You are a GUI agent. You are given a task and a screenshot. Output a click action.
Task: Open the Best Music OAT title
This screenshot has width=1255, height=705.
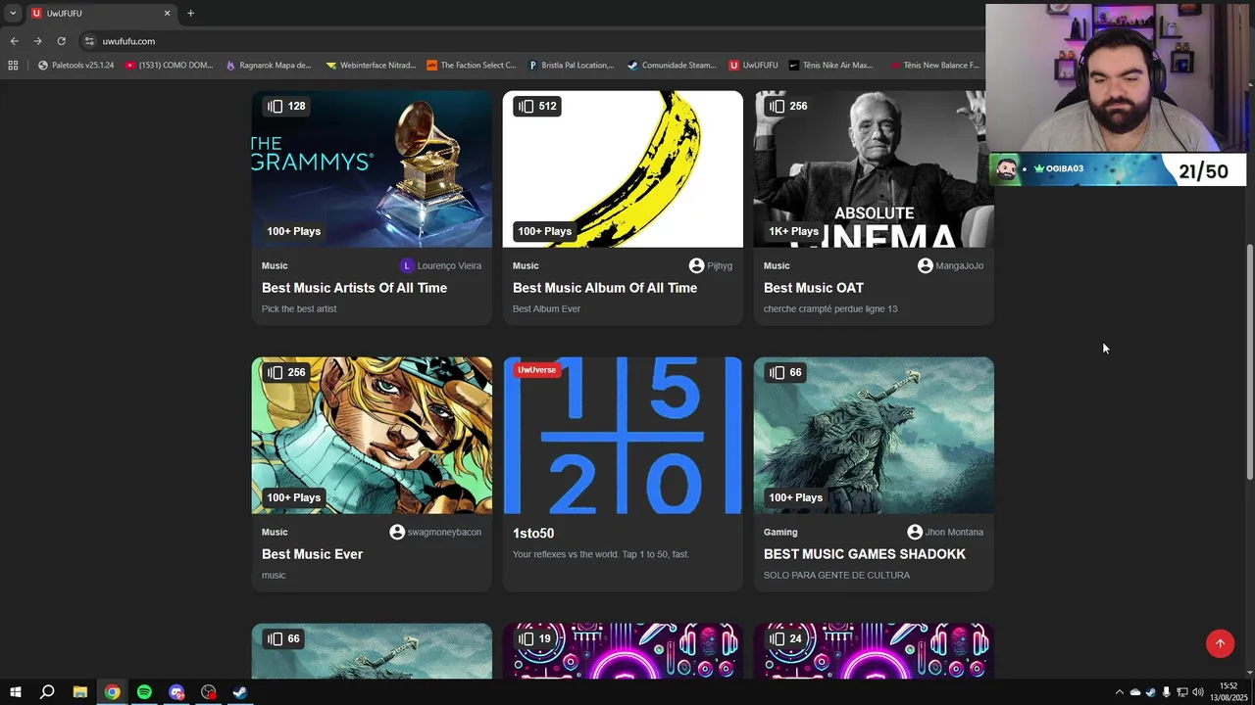click(814, 288)
